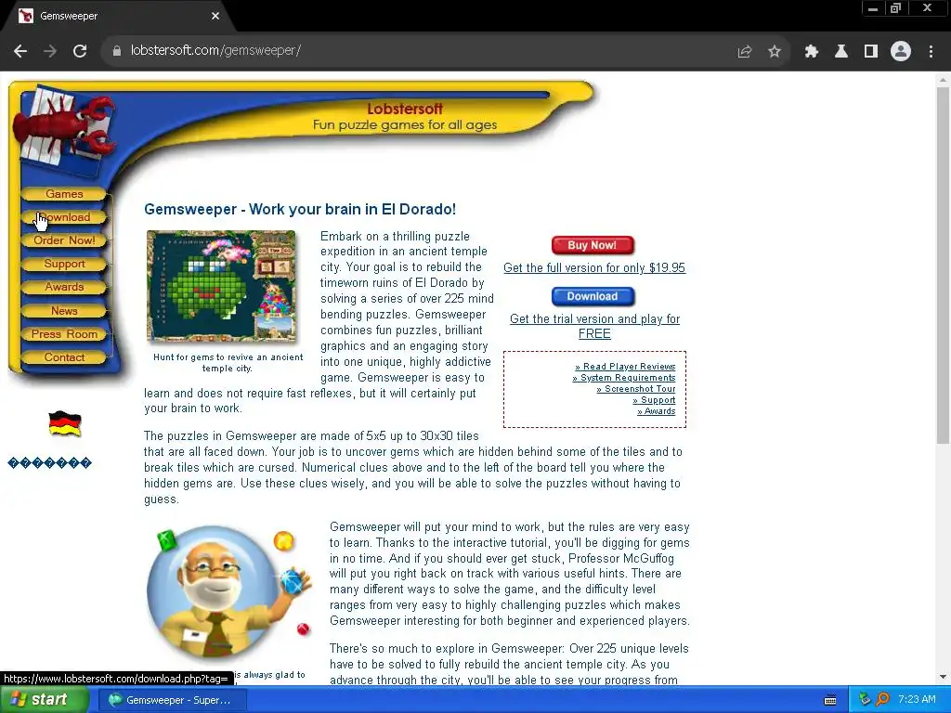Click the browser forward arrow

tap(50, 52)
